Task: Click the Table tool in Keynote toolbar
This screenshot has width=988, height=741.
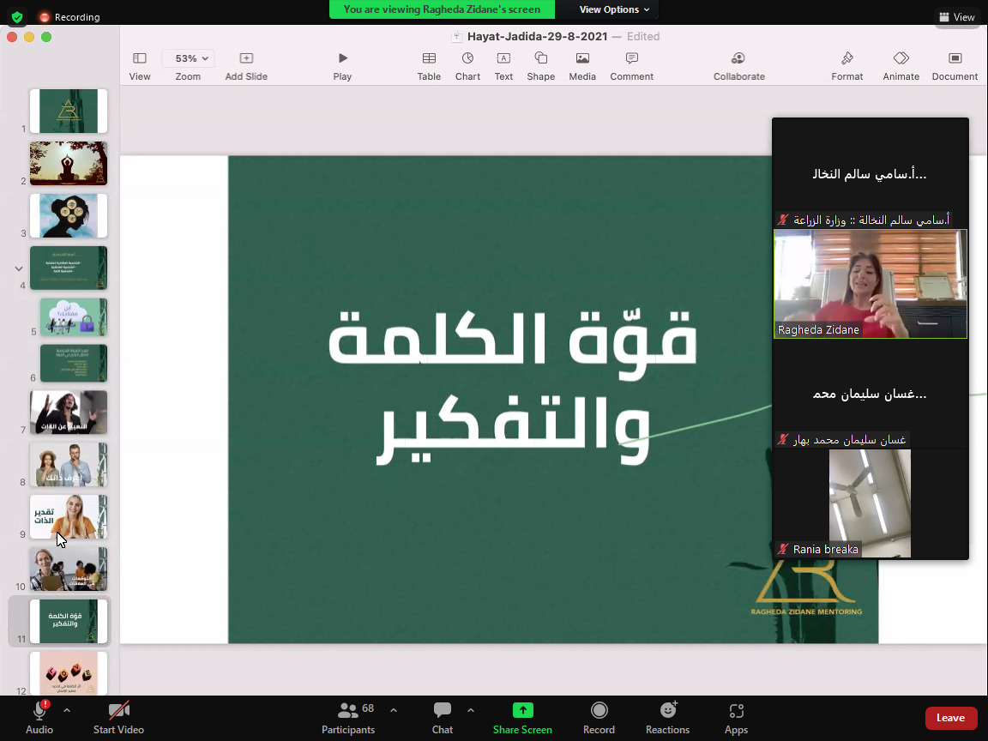Action: [x=429, y=58]
